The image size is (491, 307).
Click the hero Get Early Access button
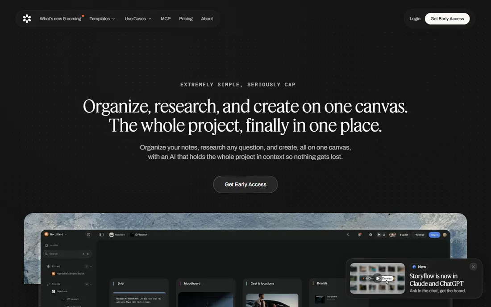point(245,184)
